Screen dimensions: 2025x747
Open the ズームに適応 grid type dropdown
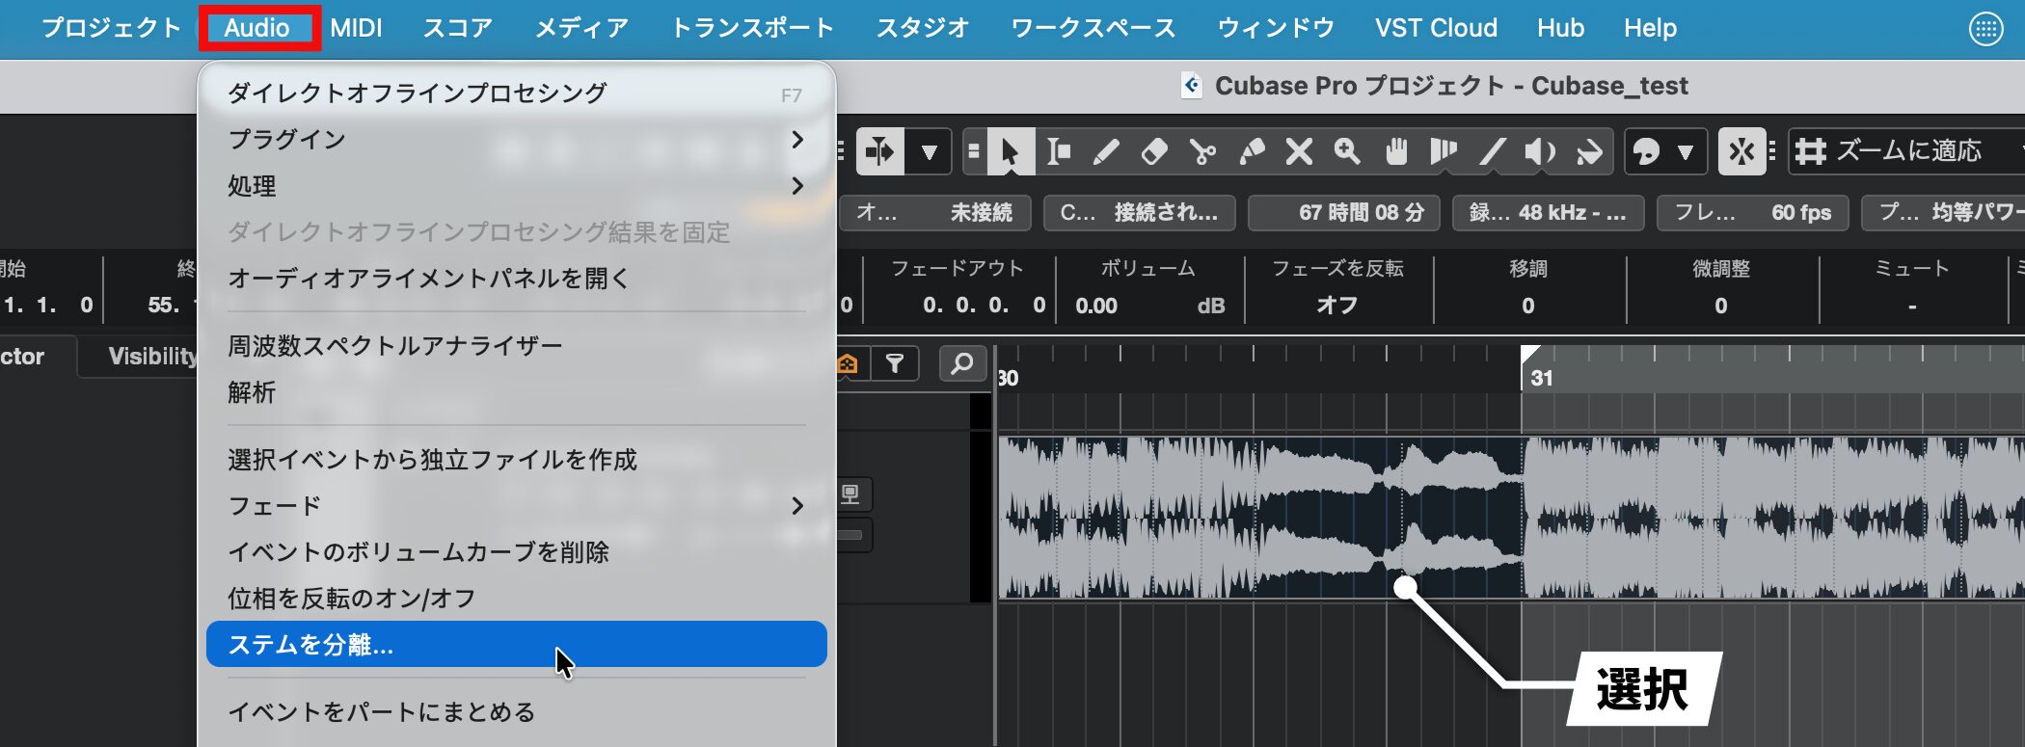tap(1904, 151)
